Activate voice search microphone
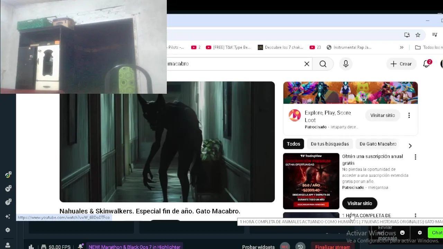 pos(346,64)
